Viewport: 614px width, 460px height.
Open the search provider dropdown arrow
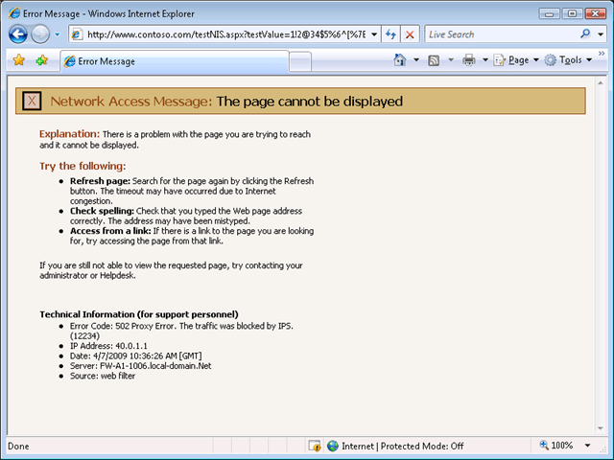(x=601, y=34)
